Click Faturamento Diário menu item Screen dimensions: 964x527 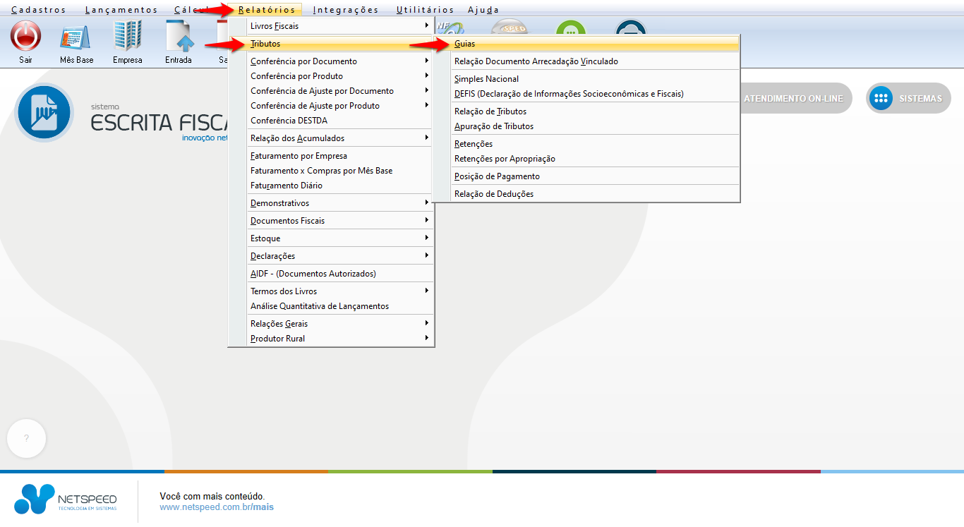click(287, 186)
